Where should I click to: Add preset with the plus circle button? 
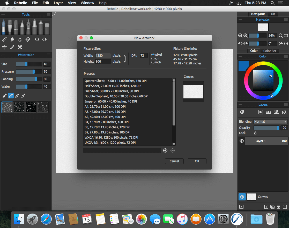(x=165, y=150)
